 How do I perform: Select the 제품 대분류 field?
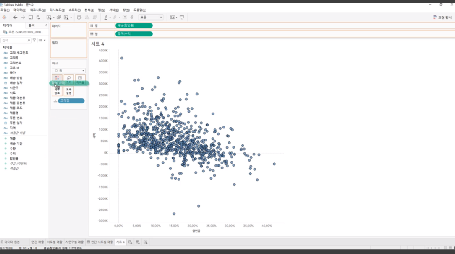point(17,98)
